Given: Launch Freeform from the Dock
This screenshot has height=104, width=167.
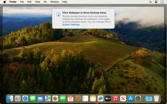Looking at the screenshot, I should point(100,98).
